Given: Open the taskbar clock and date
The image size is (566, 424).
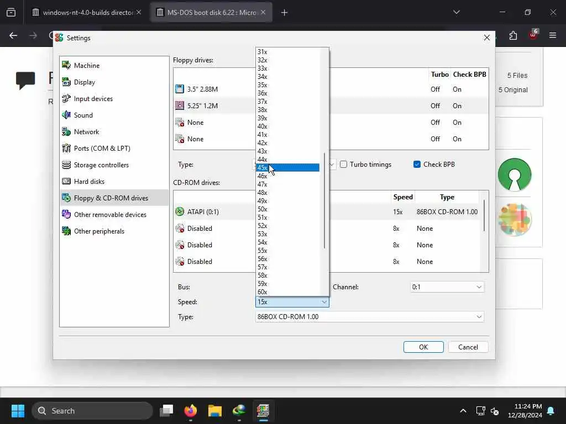Looking at the screenshot, I should coord(525,411).
